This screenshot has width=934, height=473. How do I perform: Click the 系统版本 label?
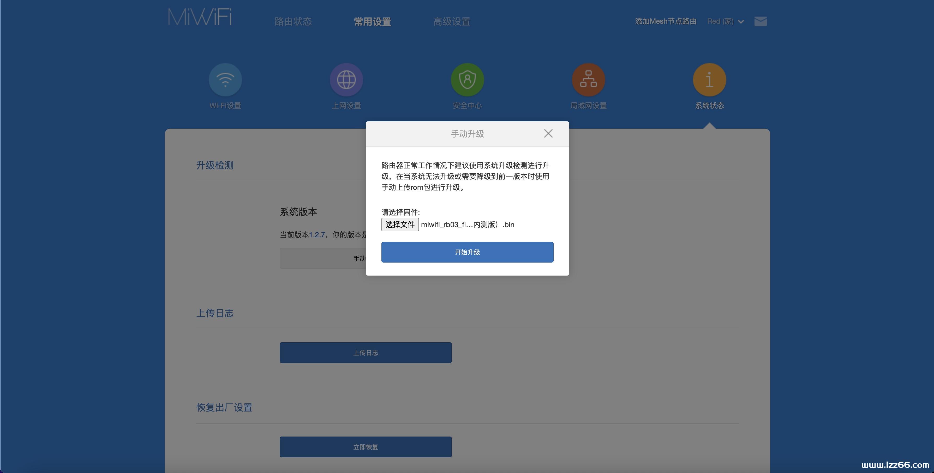tap(298, 212)
